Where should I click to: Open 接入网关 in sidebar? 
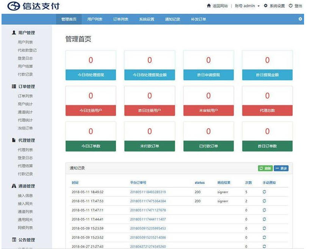[25, 203]
